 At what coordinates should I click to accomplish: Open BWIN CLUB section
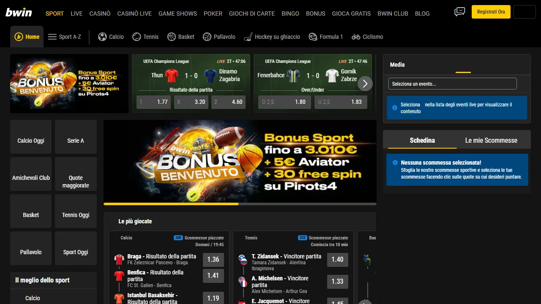pos(393,14)
